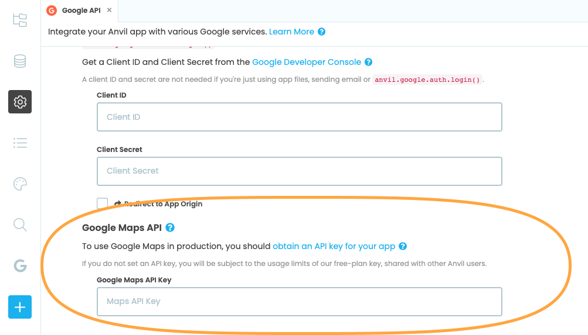Click the anvil.google.auth.login() code text
The image size is (588, 335).
[427, 80]
